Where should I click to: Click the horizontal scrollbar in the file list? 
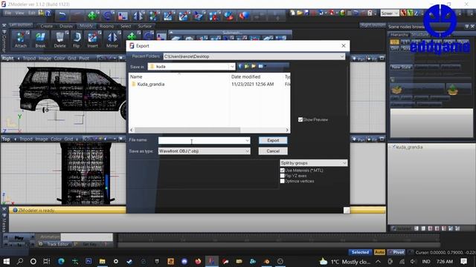point(187,130)
